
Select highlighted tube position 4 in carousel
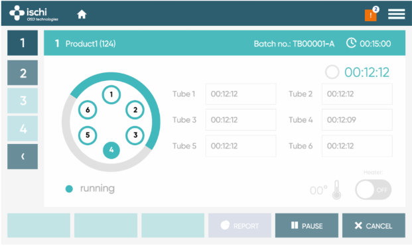coord(111,150)
